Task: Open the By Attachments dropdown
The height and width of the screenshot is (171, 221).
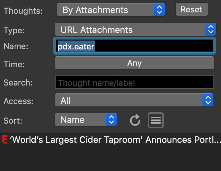Action: (x=110, y=10)
